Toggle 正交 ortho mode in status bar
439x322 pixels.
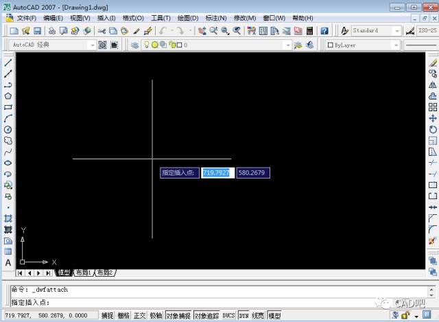click(140, 316)
